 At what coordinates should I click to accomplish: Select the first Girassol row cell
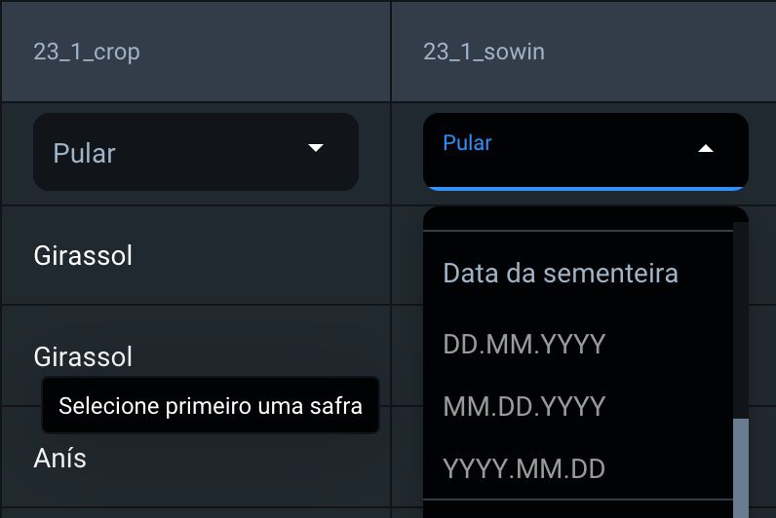pyautogui.click(x=83, y=256)
